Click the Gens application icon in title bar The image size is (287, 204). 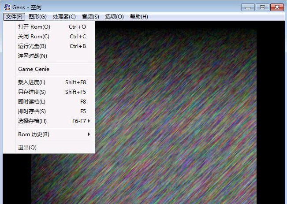click(x=7, y=7)
